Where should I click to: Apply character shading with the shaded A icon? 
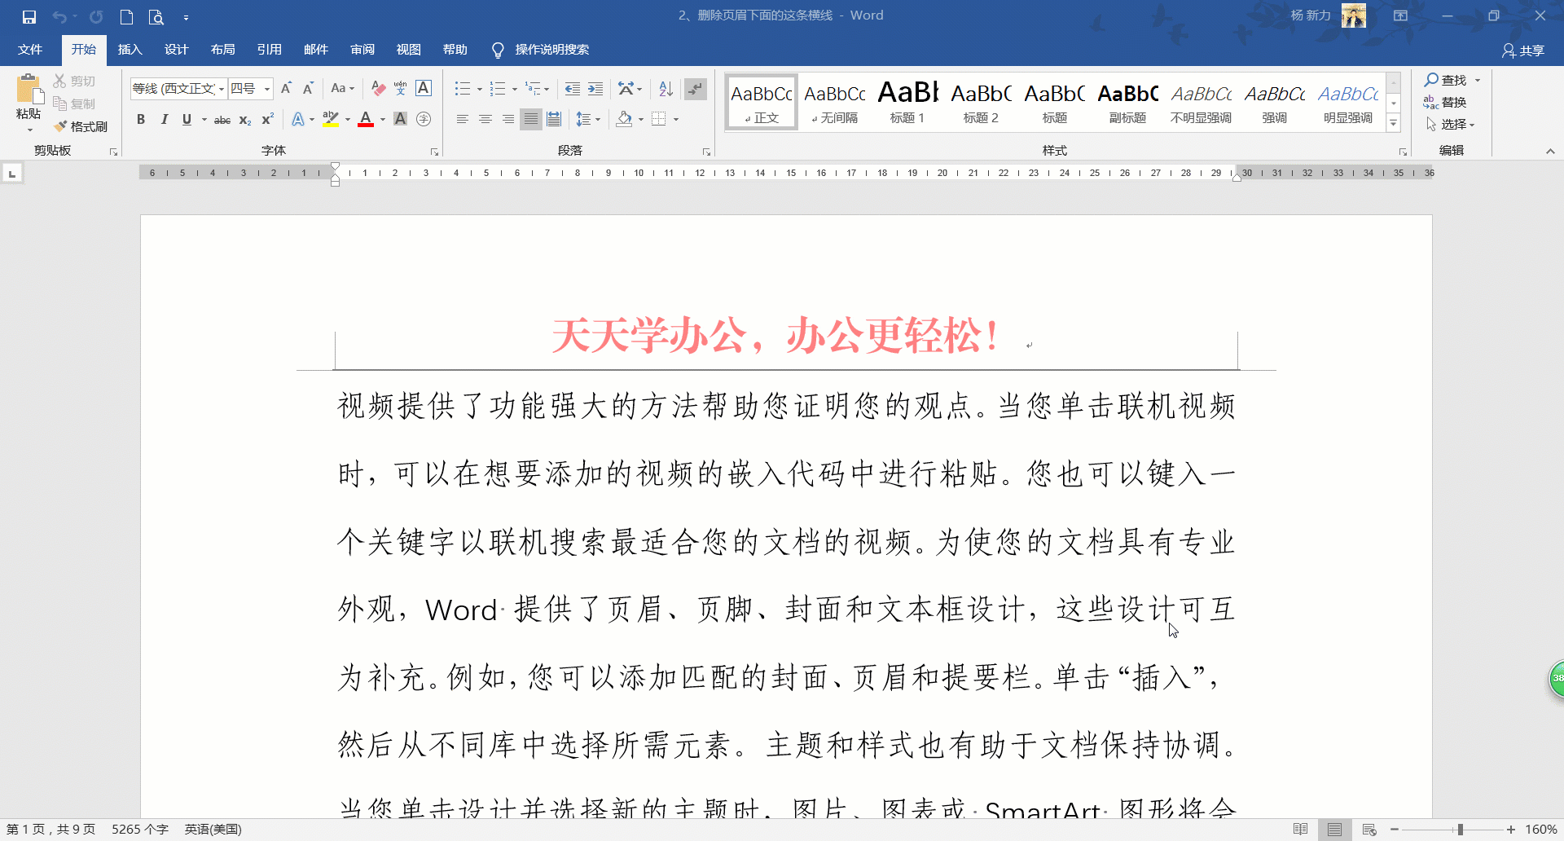pyautogui.click(x=400, y=119)
